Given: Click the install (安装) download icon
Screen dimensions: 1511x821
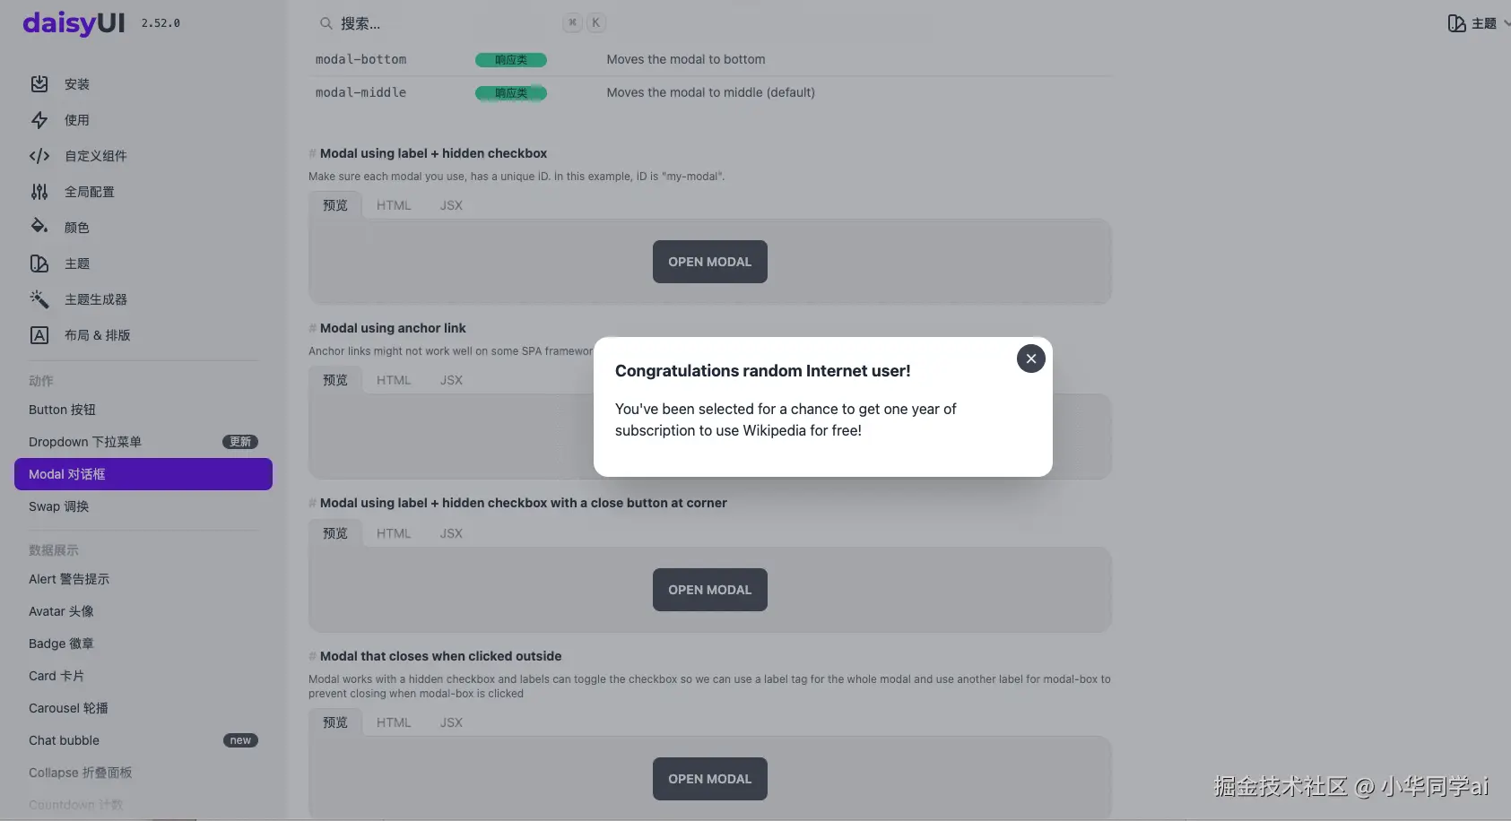Looking at the screenshot, I should tap(39, 84).
